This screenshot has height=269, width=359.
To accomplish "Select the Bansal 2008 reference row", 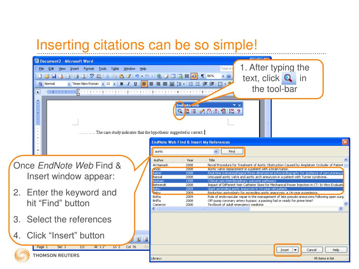I will click(248, 177).
